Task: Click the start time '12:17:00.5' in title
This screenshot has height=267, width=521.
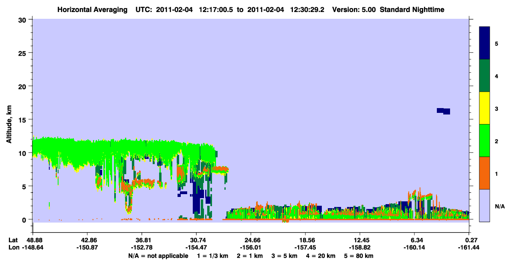Action: (217, 10)
